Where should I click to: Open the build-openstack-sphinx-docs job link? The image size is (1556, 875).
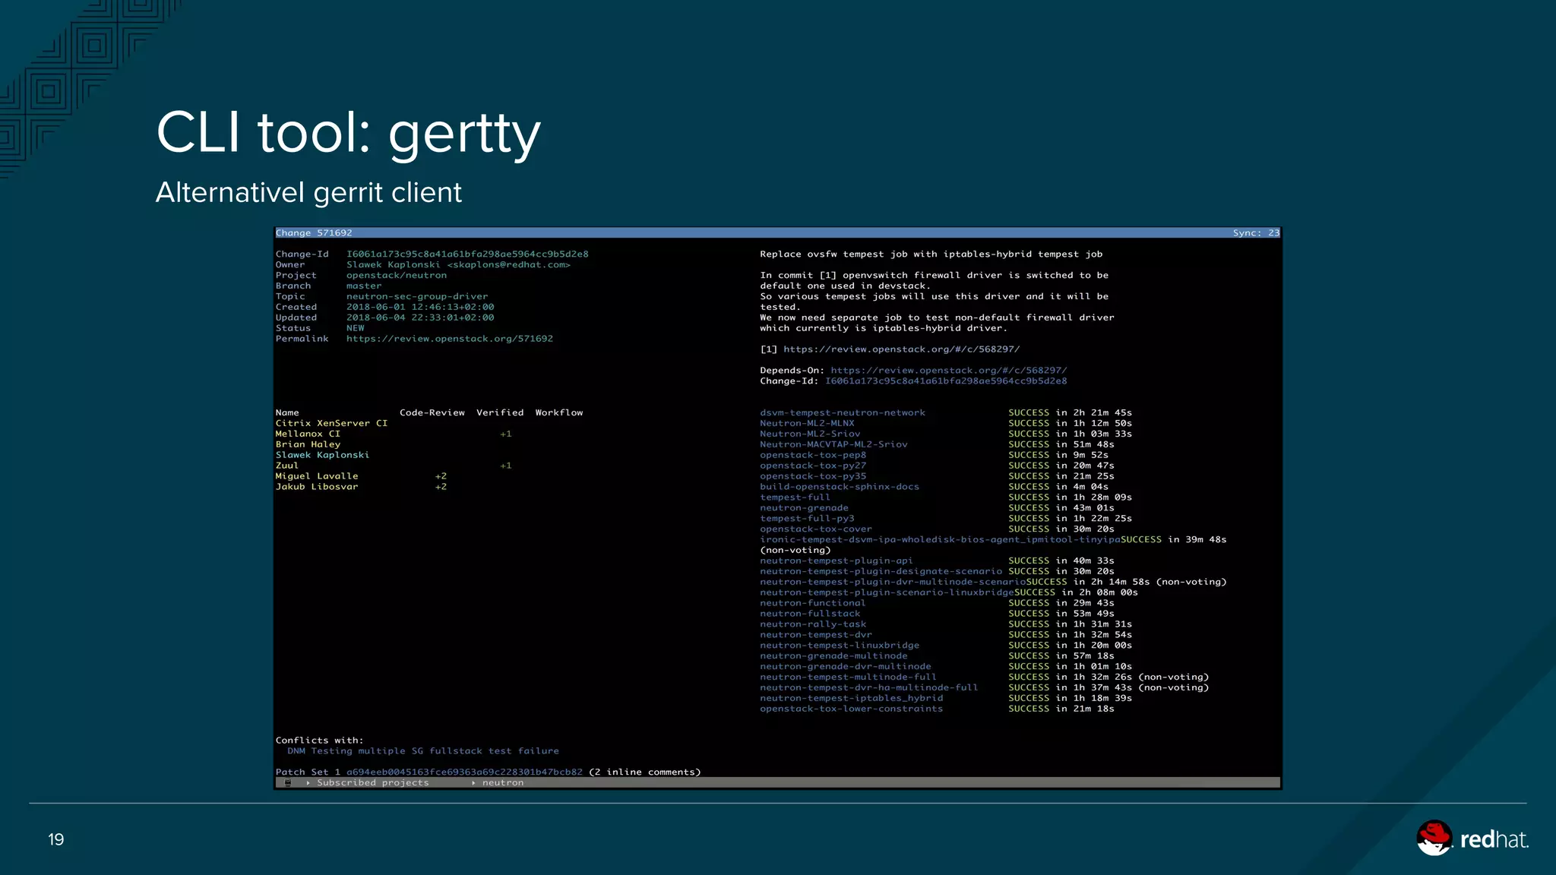pos(840,487)
